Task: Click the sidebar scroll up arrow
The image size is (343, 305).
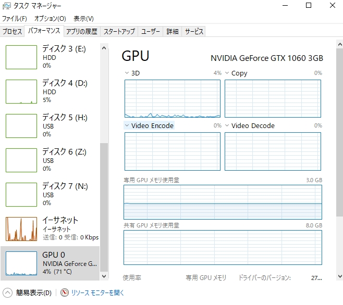Action: 104,48
